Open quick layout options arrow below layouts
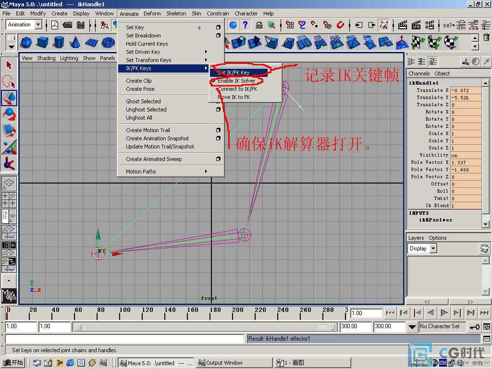This screenshot has height=369, width=492. pyautogui.click(x=9, y=281)
